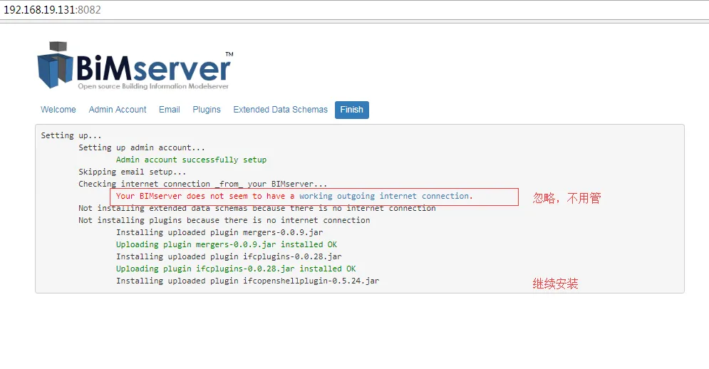The height and width of the screenshot is (369, 709).
Task: Go to the Email tab
Action: (x=170, y=110)
